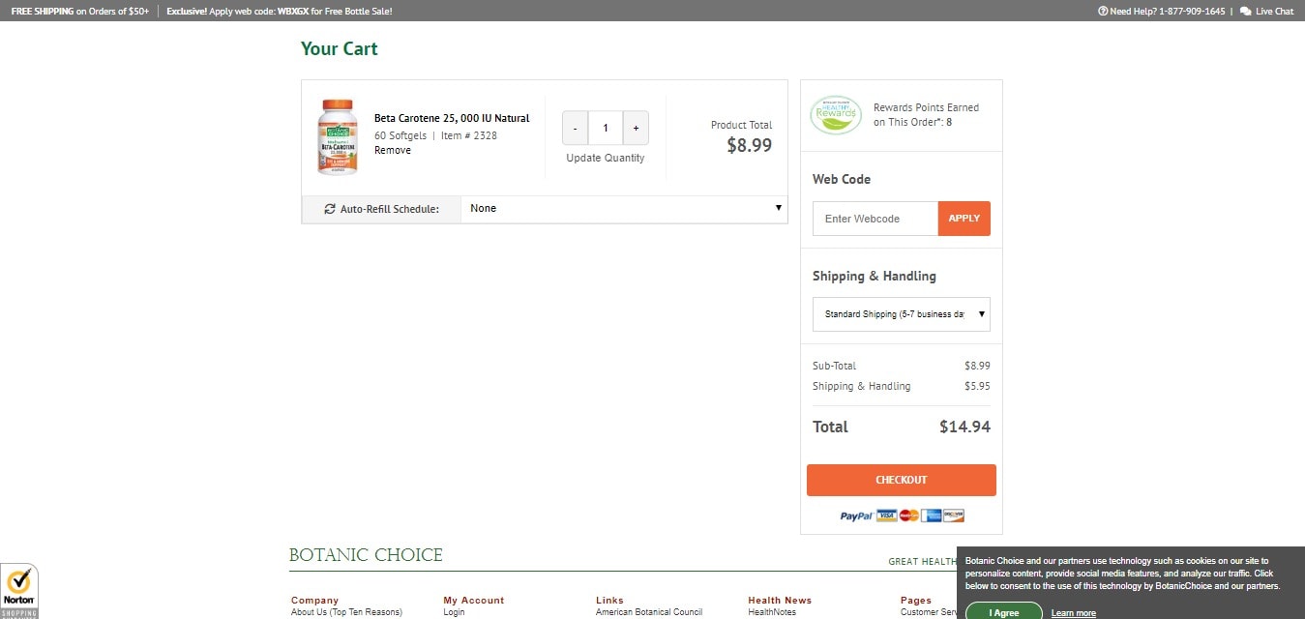This screenshot has width=1305, height=619.
Task: Click the Item # 2328 text
Action: click(x=469, y=135)
